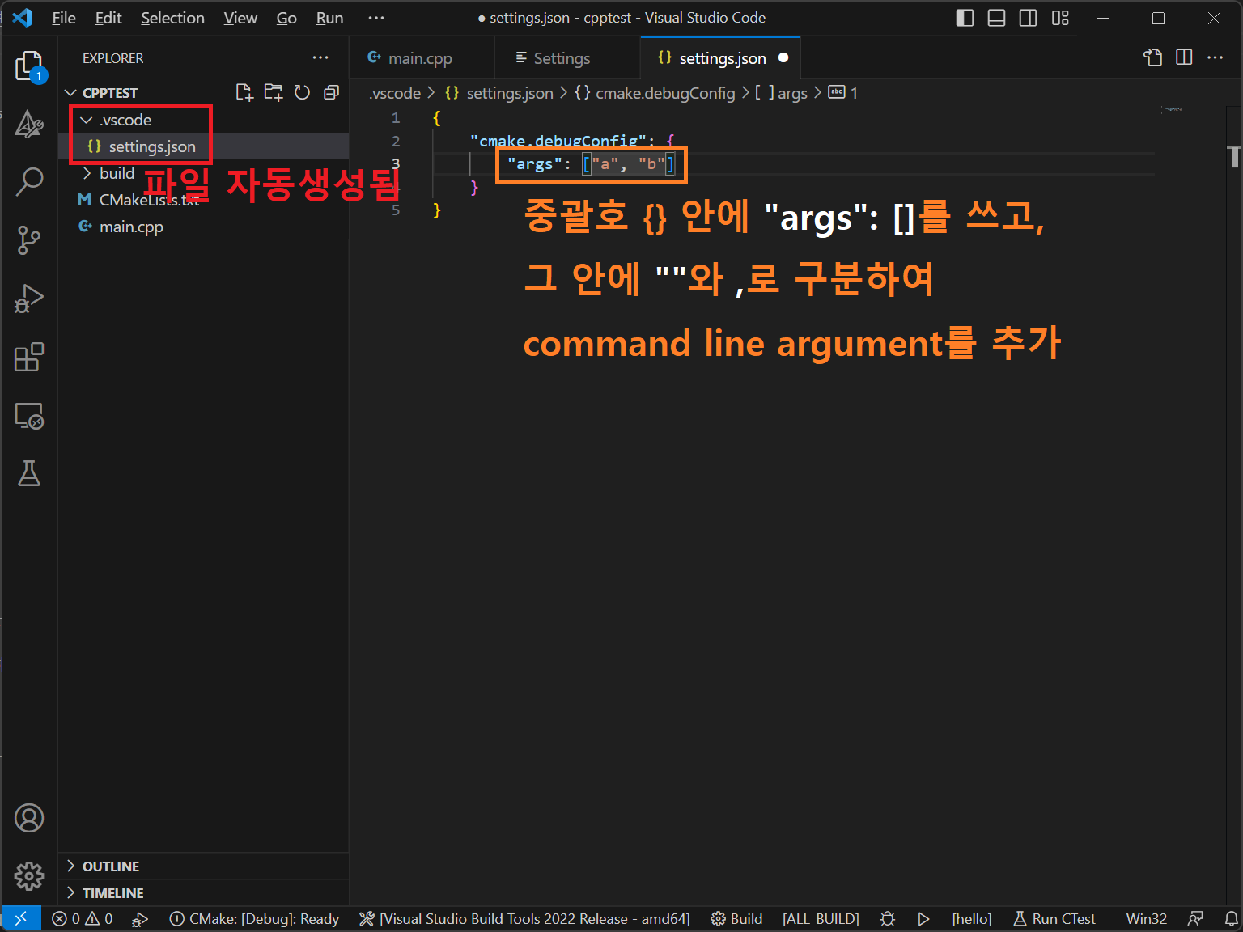This screenshot has width=1243, height=932.
Task: Toggle the bottom panel layout
Action: pos(996,18)
